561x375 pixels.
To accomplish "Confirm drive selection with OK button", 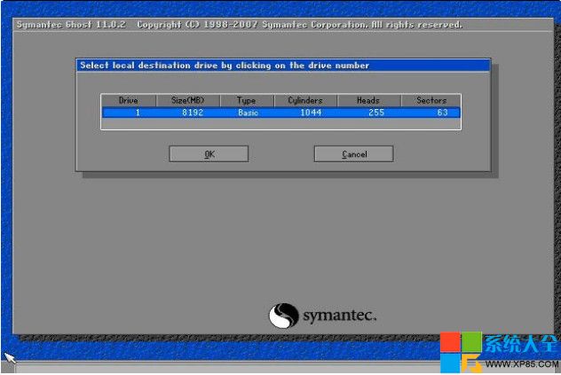I will 209,154.
